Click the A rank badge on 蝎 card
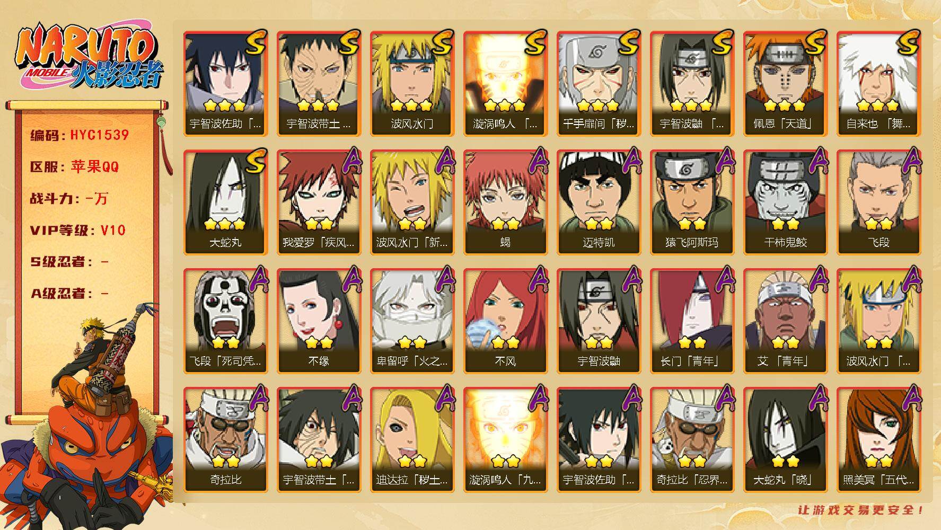The width and height of the screenshot is (941, 530). [x=538, y=161]
